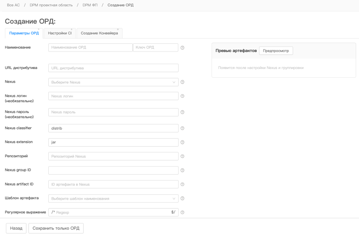The width and height of the screenshot is (359, 237).
Task: Click Сохранить только ОРД button
Action: click(56, 228)
